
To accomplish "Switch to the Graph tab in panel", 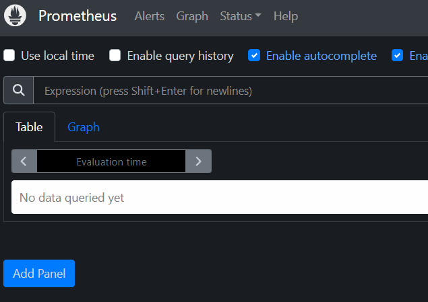I will [x=84, y=127].
